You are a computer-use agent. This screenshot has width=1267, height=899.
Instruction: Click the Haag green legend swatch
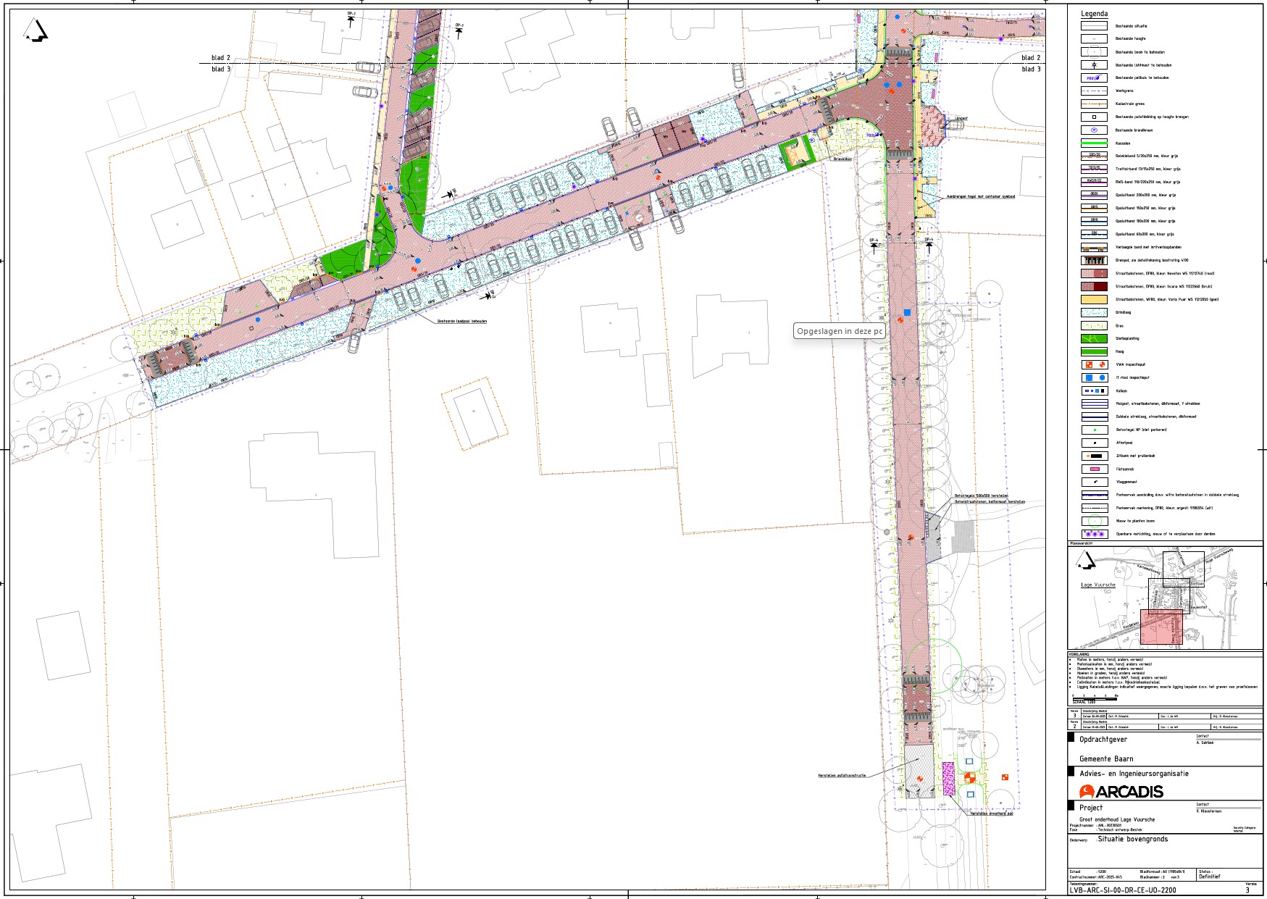pos(1094,352)
